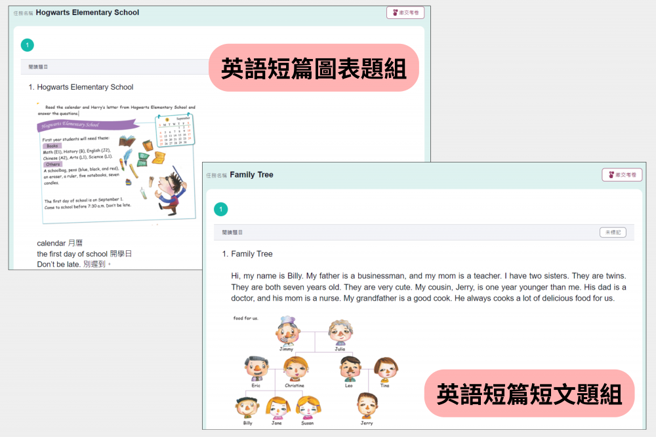
Task: Click Christine's portrait in the family tree
Action: 295,369
